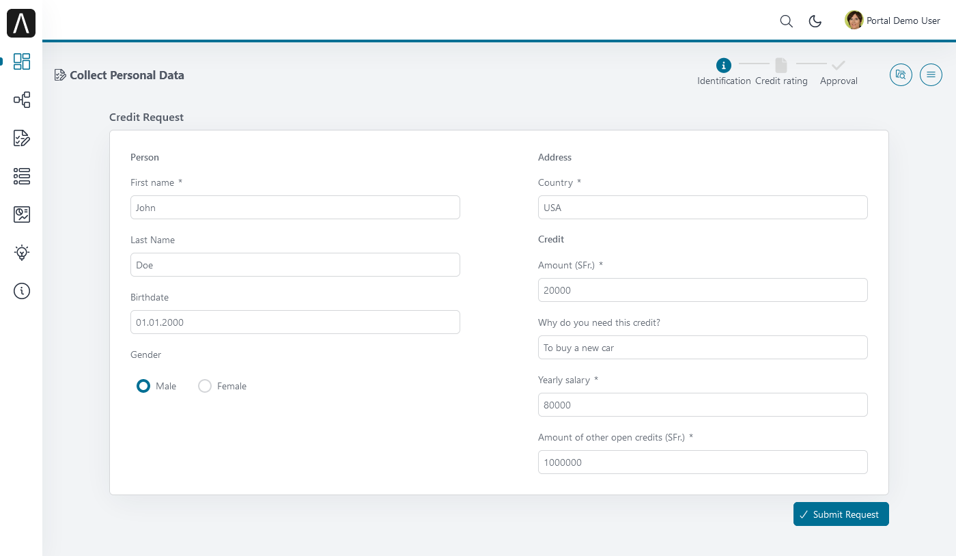Click the Amount (SFr.) field
This screenshot has width=956, height=556.
703,290
